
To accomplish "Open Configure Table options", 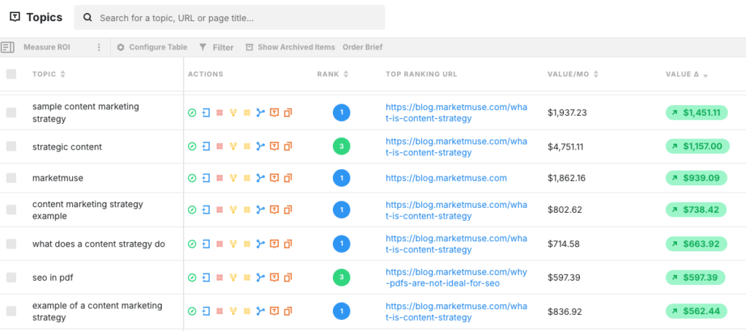I will (x=152, y=47).
